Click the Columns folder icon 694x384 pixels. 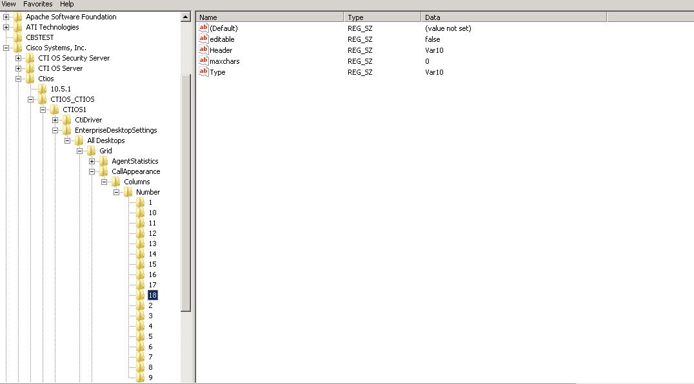116,182
